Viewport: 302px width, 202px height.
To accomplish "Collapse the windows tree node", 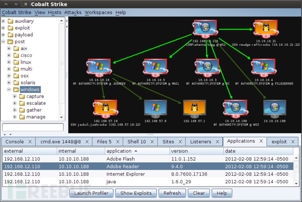I will pyautogui.click(x=9, y=89).
